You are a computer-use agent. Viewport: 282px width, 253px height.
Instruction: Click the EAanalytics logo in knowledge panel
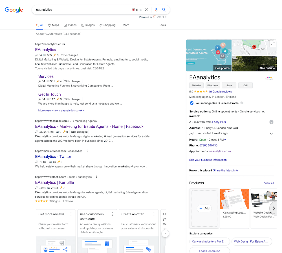click(x=269, y=78)
